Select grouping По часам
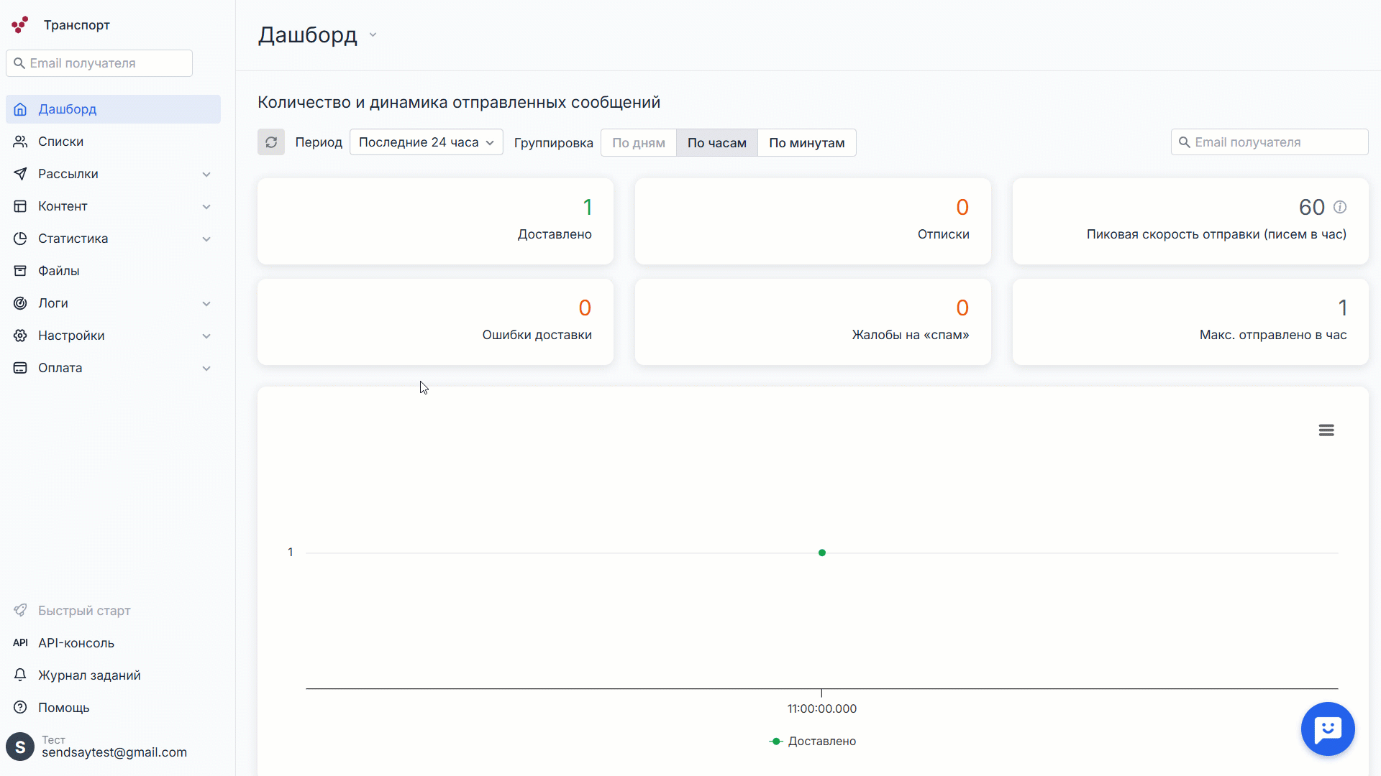The height and width of the screenshot is (776, 1381). coord(716,143)
